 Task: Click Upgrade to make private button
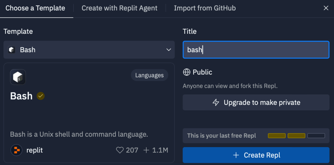[x=256, y=103]
